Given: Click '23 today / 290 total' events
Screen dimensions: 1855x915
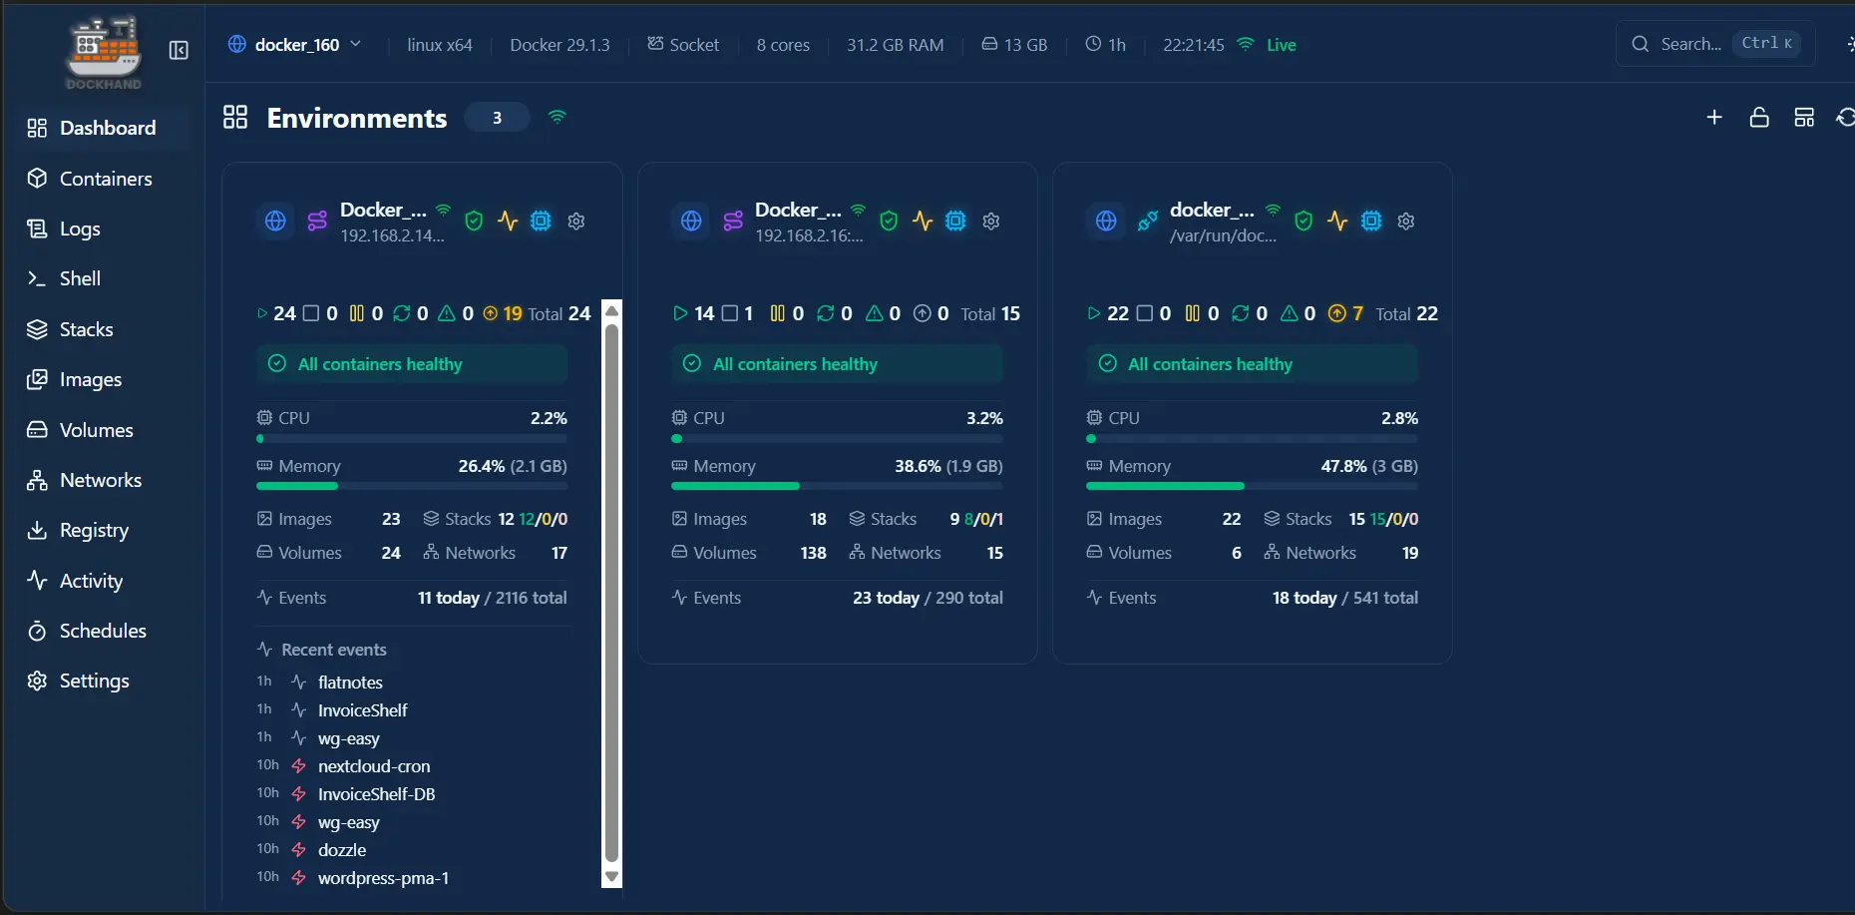Looking at the screenshot, I should point(927,598).
